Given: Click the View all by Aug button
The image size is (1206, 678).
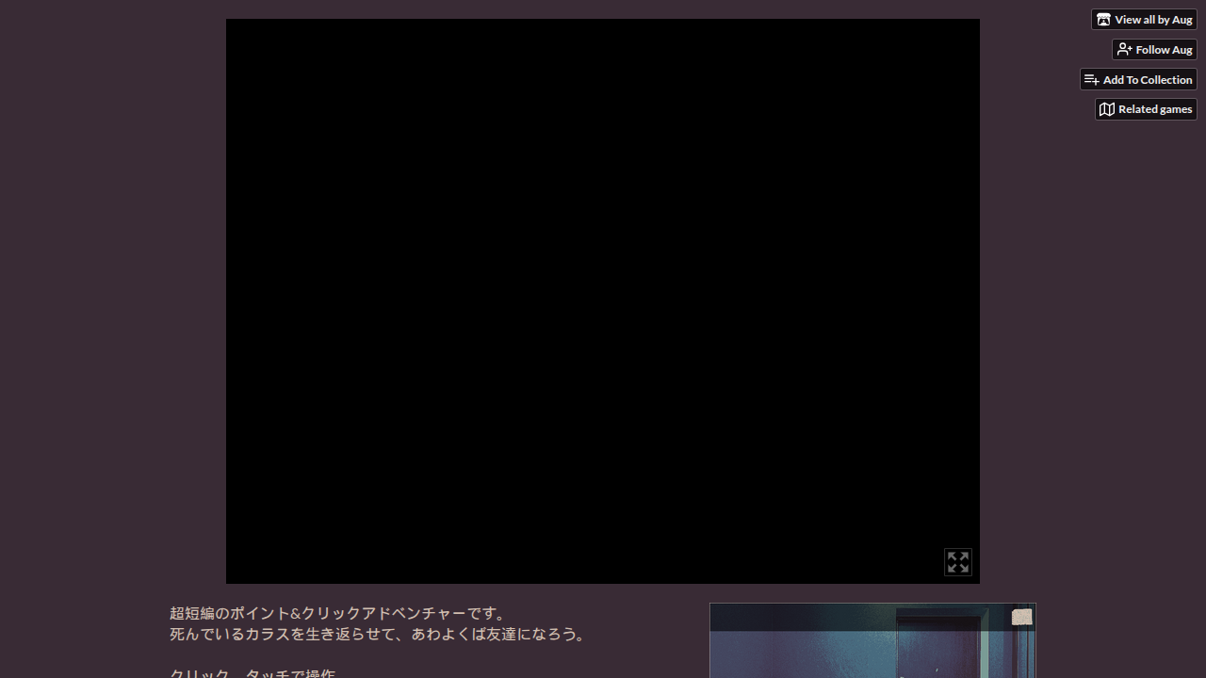Looking at the screenshot, I should click(x=1144, y=19).
